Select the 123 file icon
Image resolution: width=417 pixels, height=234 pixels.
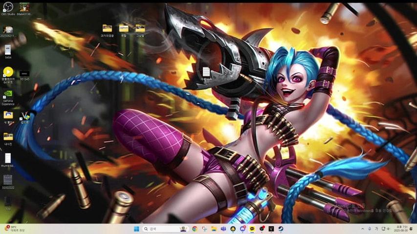(8, 203)
